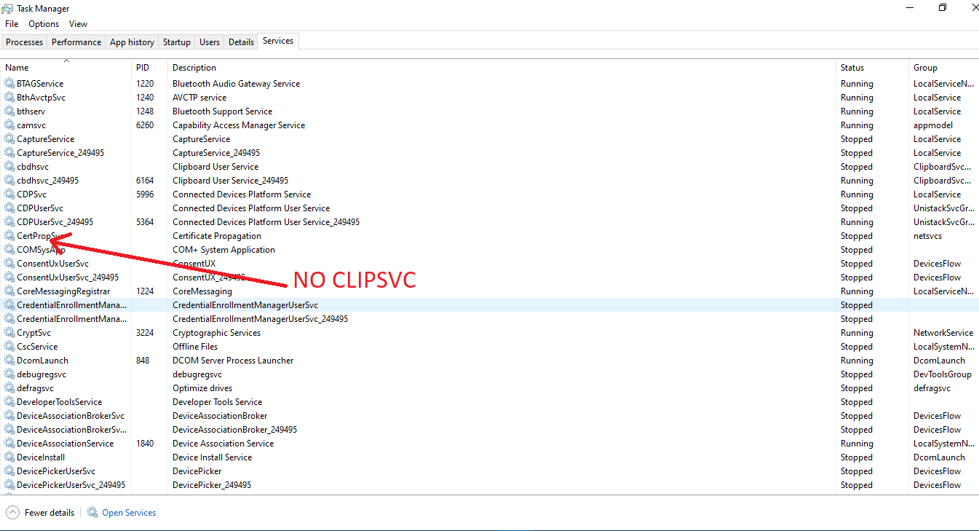The height and width of the screenshot is (531, 979).
Task: Click the gear icon beside debugregsvc
Action: tap(9, 374)
